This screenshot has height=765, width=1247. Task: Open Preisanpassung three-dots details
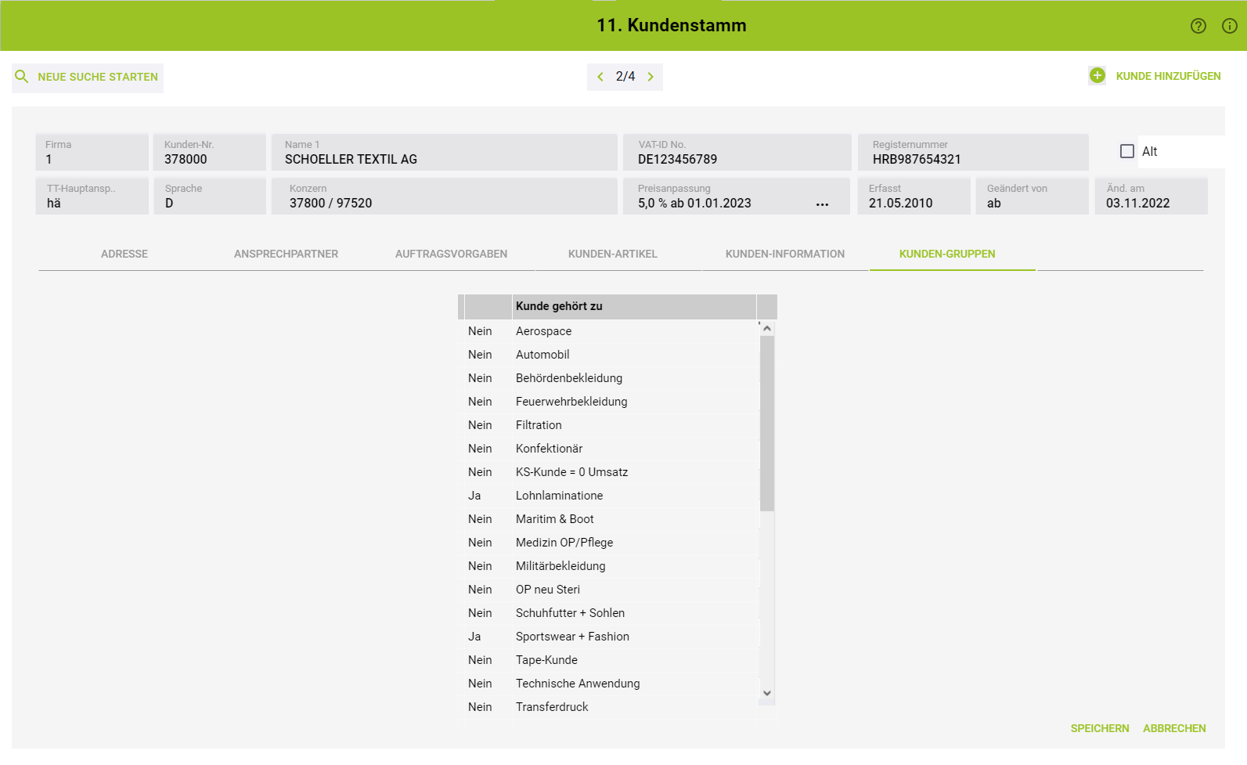click(822, 204)
